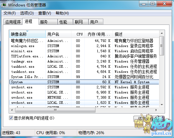Click the NT Kernel & System description

[x=132, y=82]
